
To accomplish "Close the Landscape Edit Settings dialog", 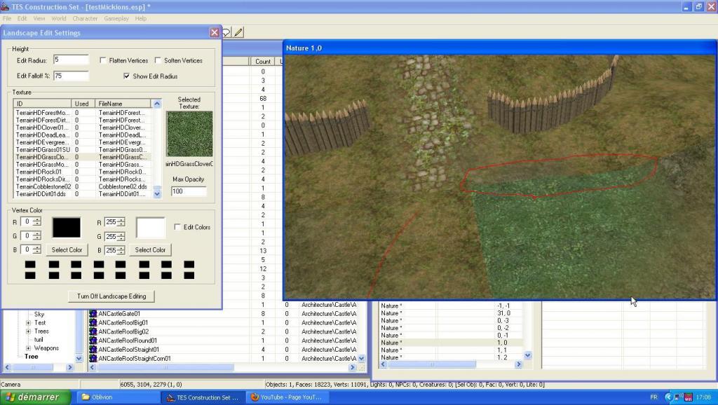I will coord(215,32).
